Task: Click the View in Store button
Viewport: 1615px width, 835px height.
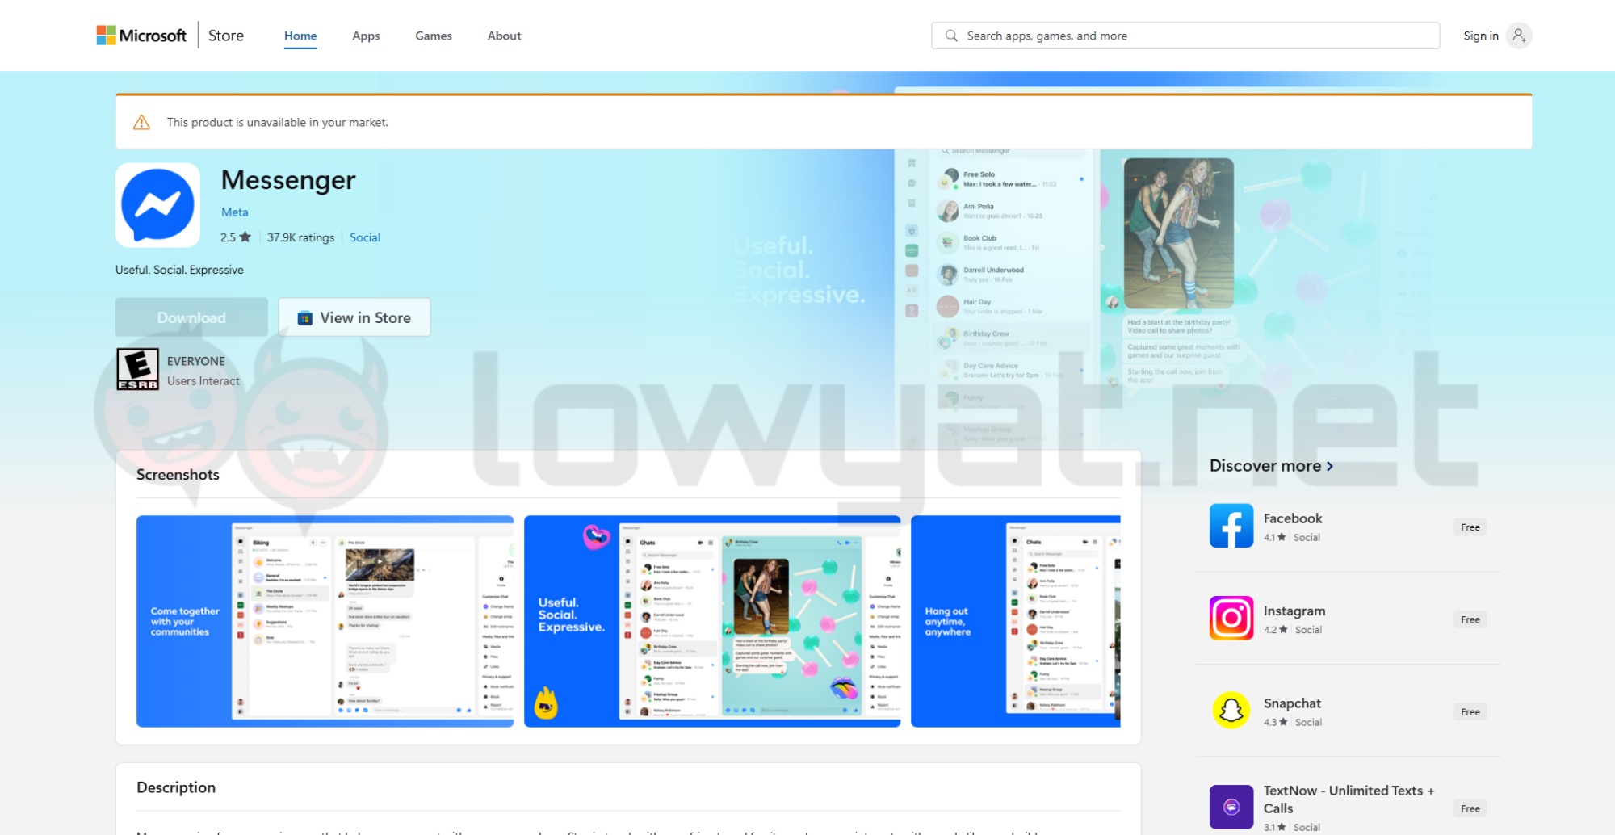Action: point(354,317)
